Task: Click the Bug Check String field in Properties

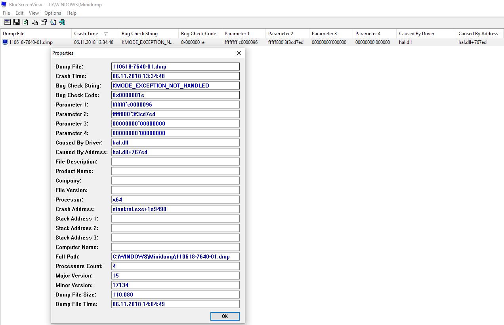Action: tap(176, 86)
